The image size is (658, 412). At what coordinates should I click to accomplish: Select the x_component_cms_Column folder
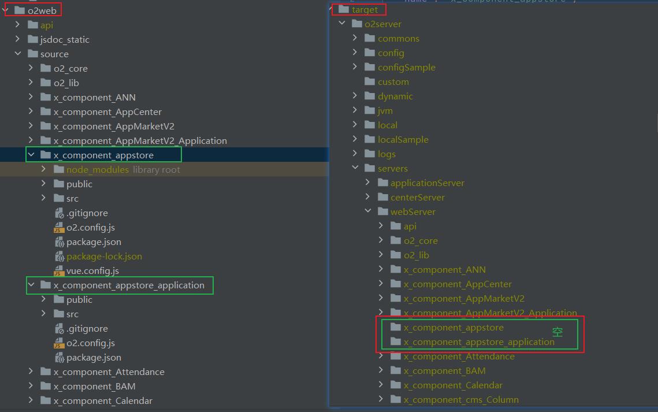460,400
